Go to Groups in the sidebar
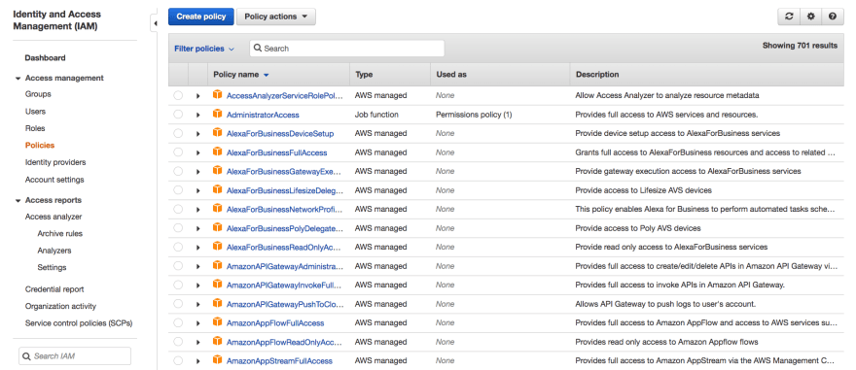The width and height of the screenshot is (856, 370). pyautogui.click(x=38, y=94)
